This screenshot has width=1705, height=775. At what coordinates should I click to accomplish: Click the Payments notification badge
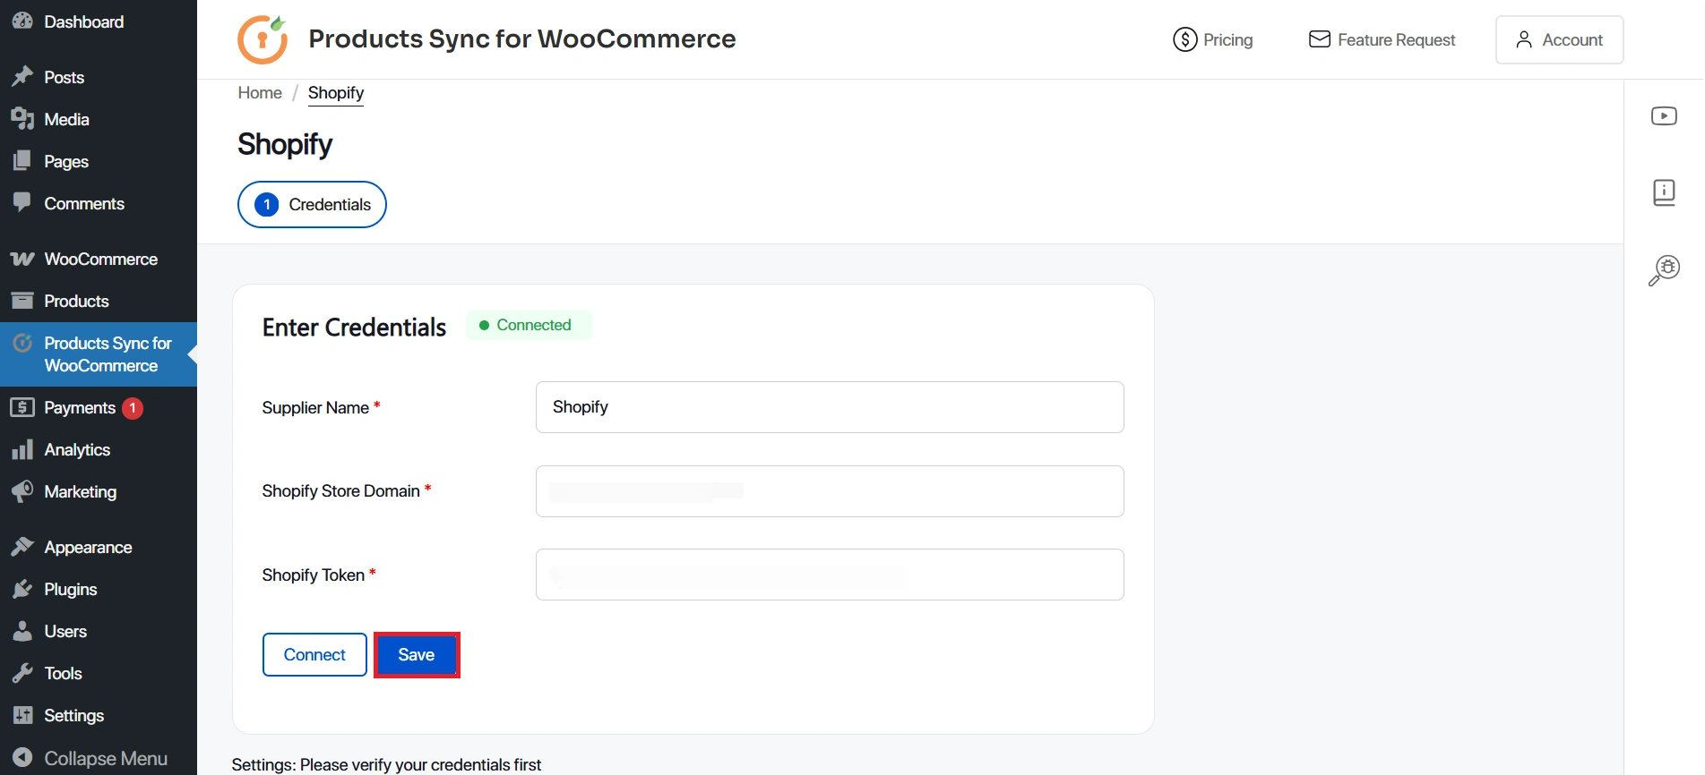tap(133, 408)
